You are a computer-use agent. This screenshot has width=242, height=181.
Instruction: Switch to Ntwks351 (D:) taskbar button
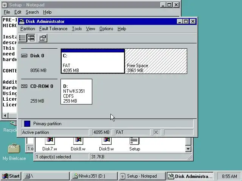94,176
